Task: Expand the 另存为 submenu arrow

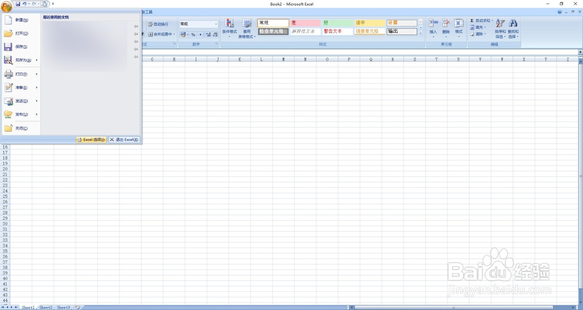Action: pyautogui.click(x=37, y=60)
